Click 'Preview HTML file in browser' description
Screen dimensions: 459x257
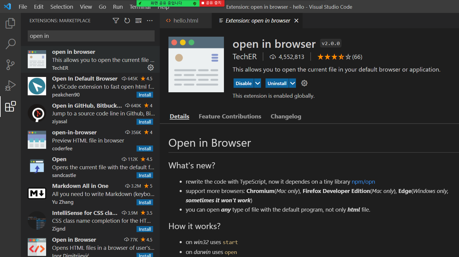[x=88, y=140]
